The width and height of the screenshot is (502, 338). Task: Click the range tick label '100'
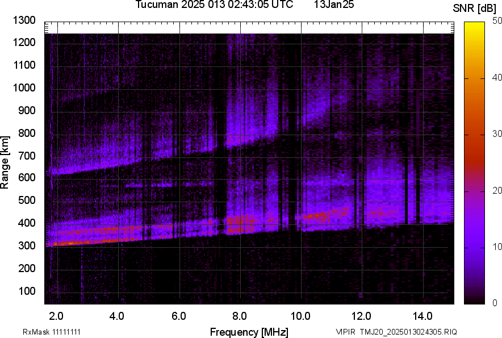tap(27, 291)
